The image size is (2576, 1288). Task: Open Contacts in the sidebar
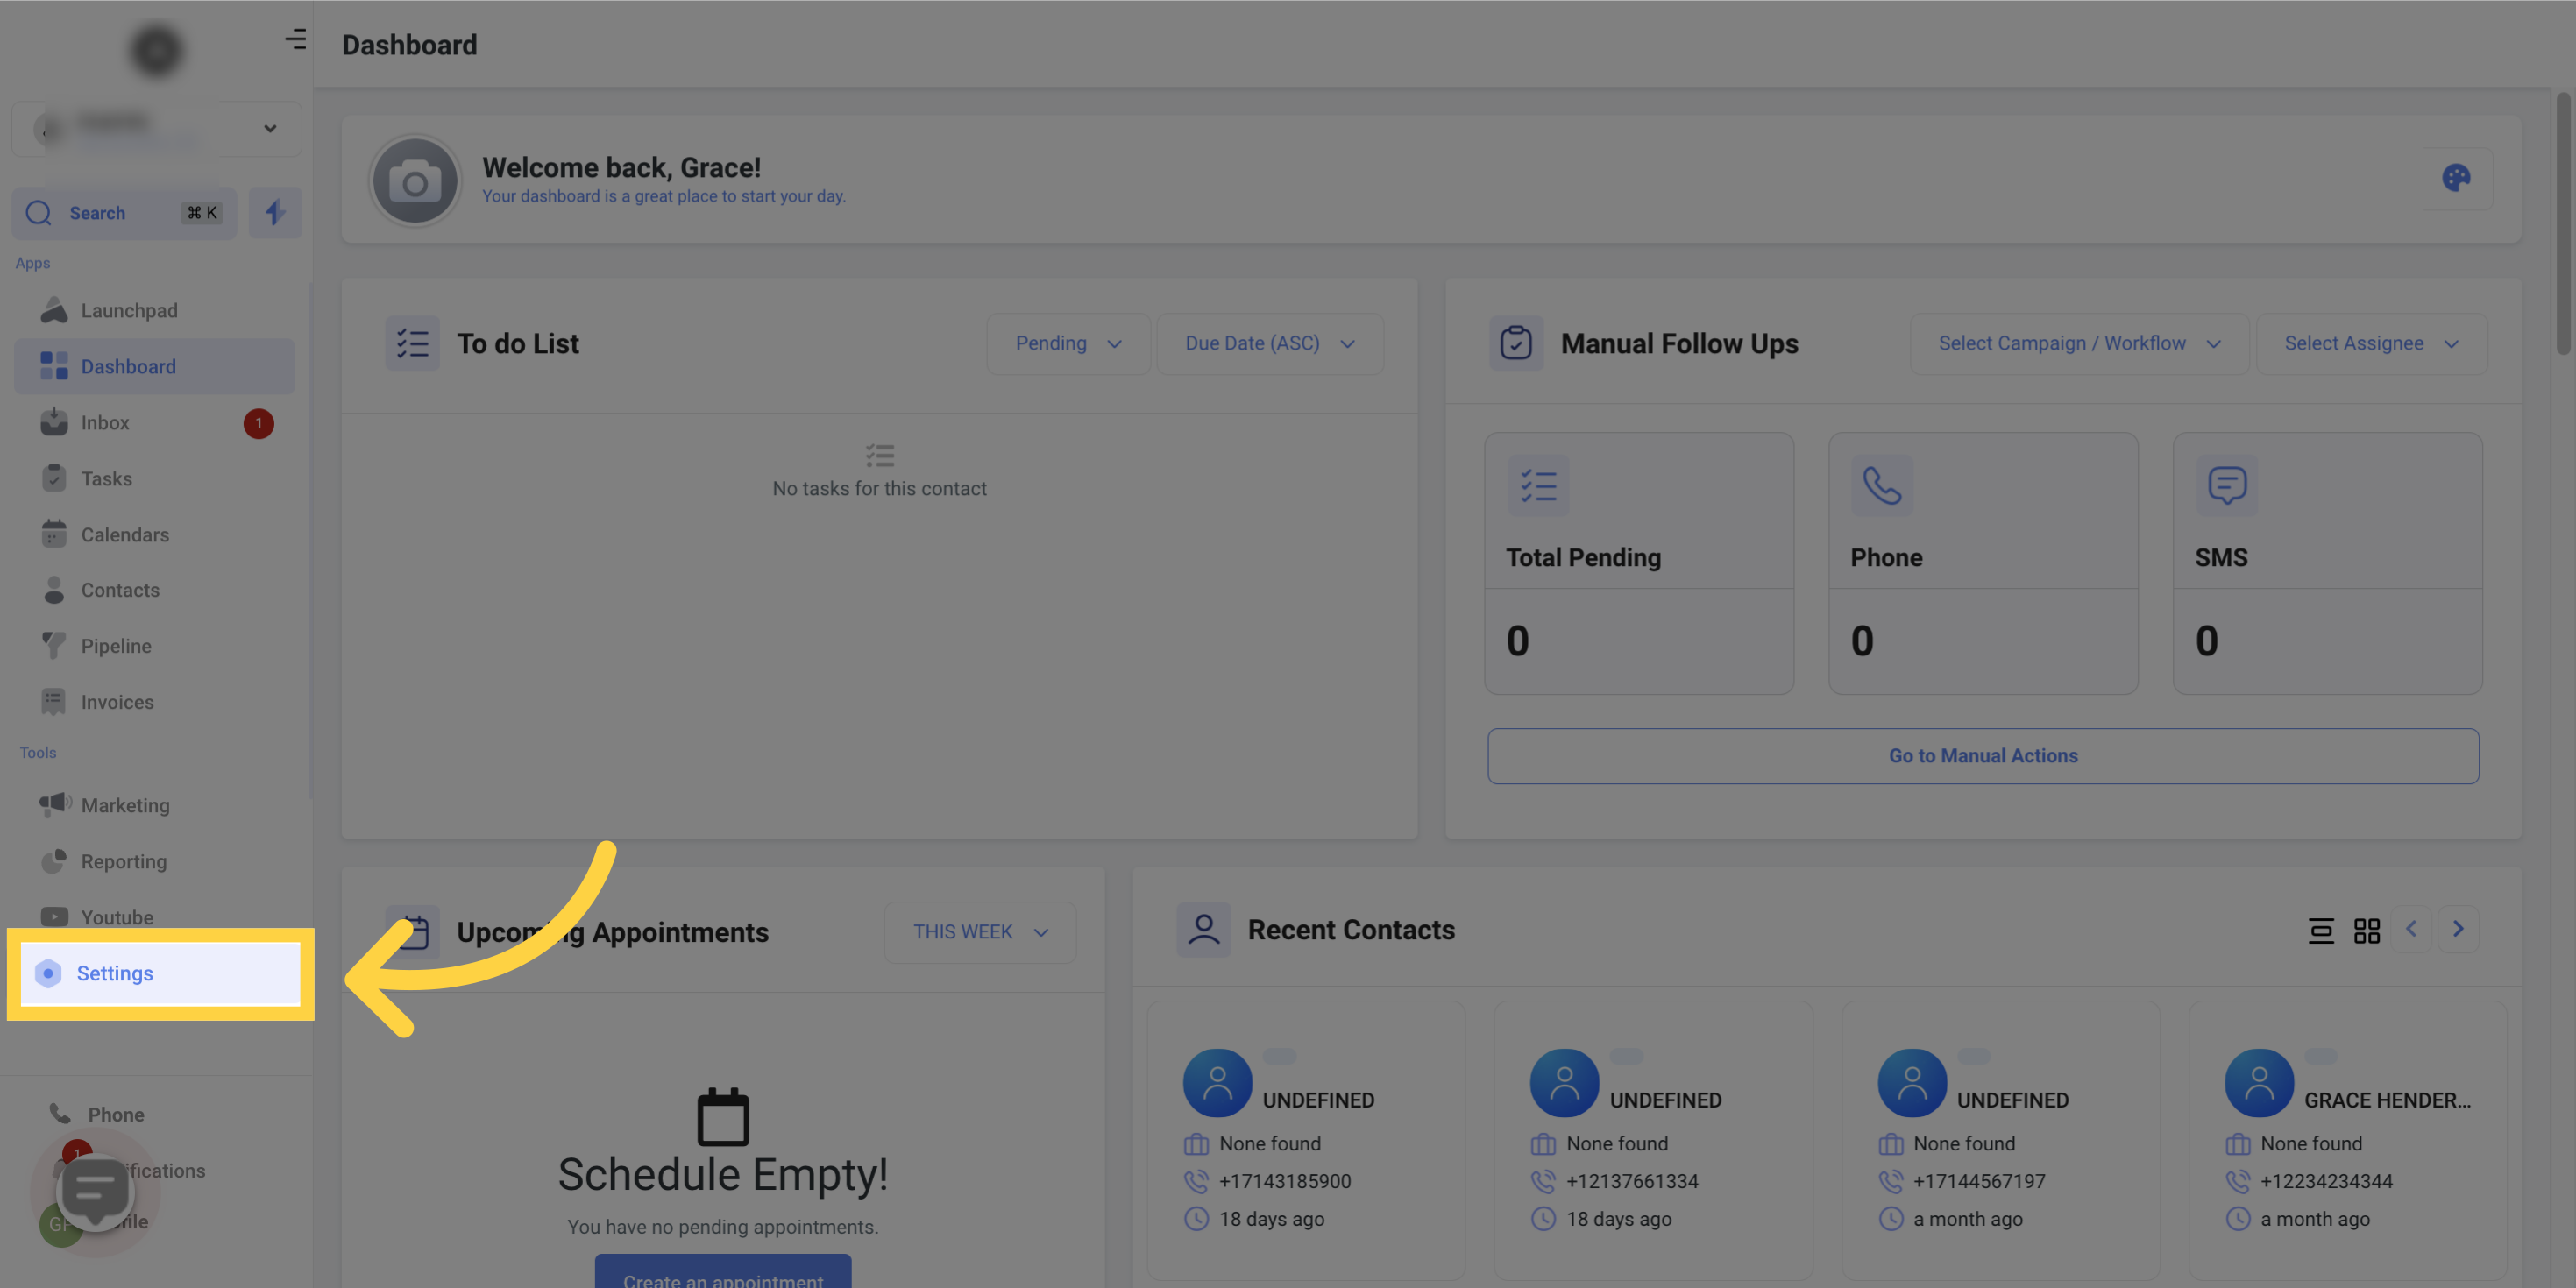(155, 590)
